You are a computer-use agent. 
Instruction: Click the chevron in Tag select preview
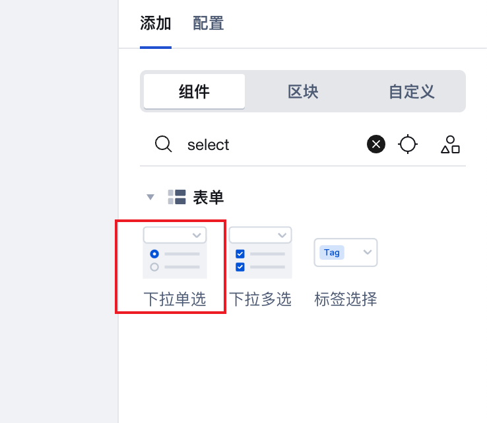(368, 252)
